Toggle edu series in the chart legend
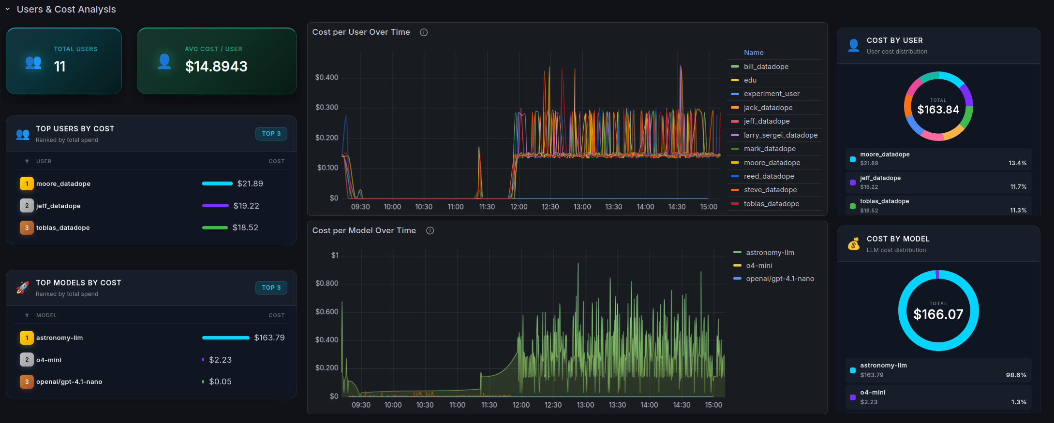 click(750, 80)
